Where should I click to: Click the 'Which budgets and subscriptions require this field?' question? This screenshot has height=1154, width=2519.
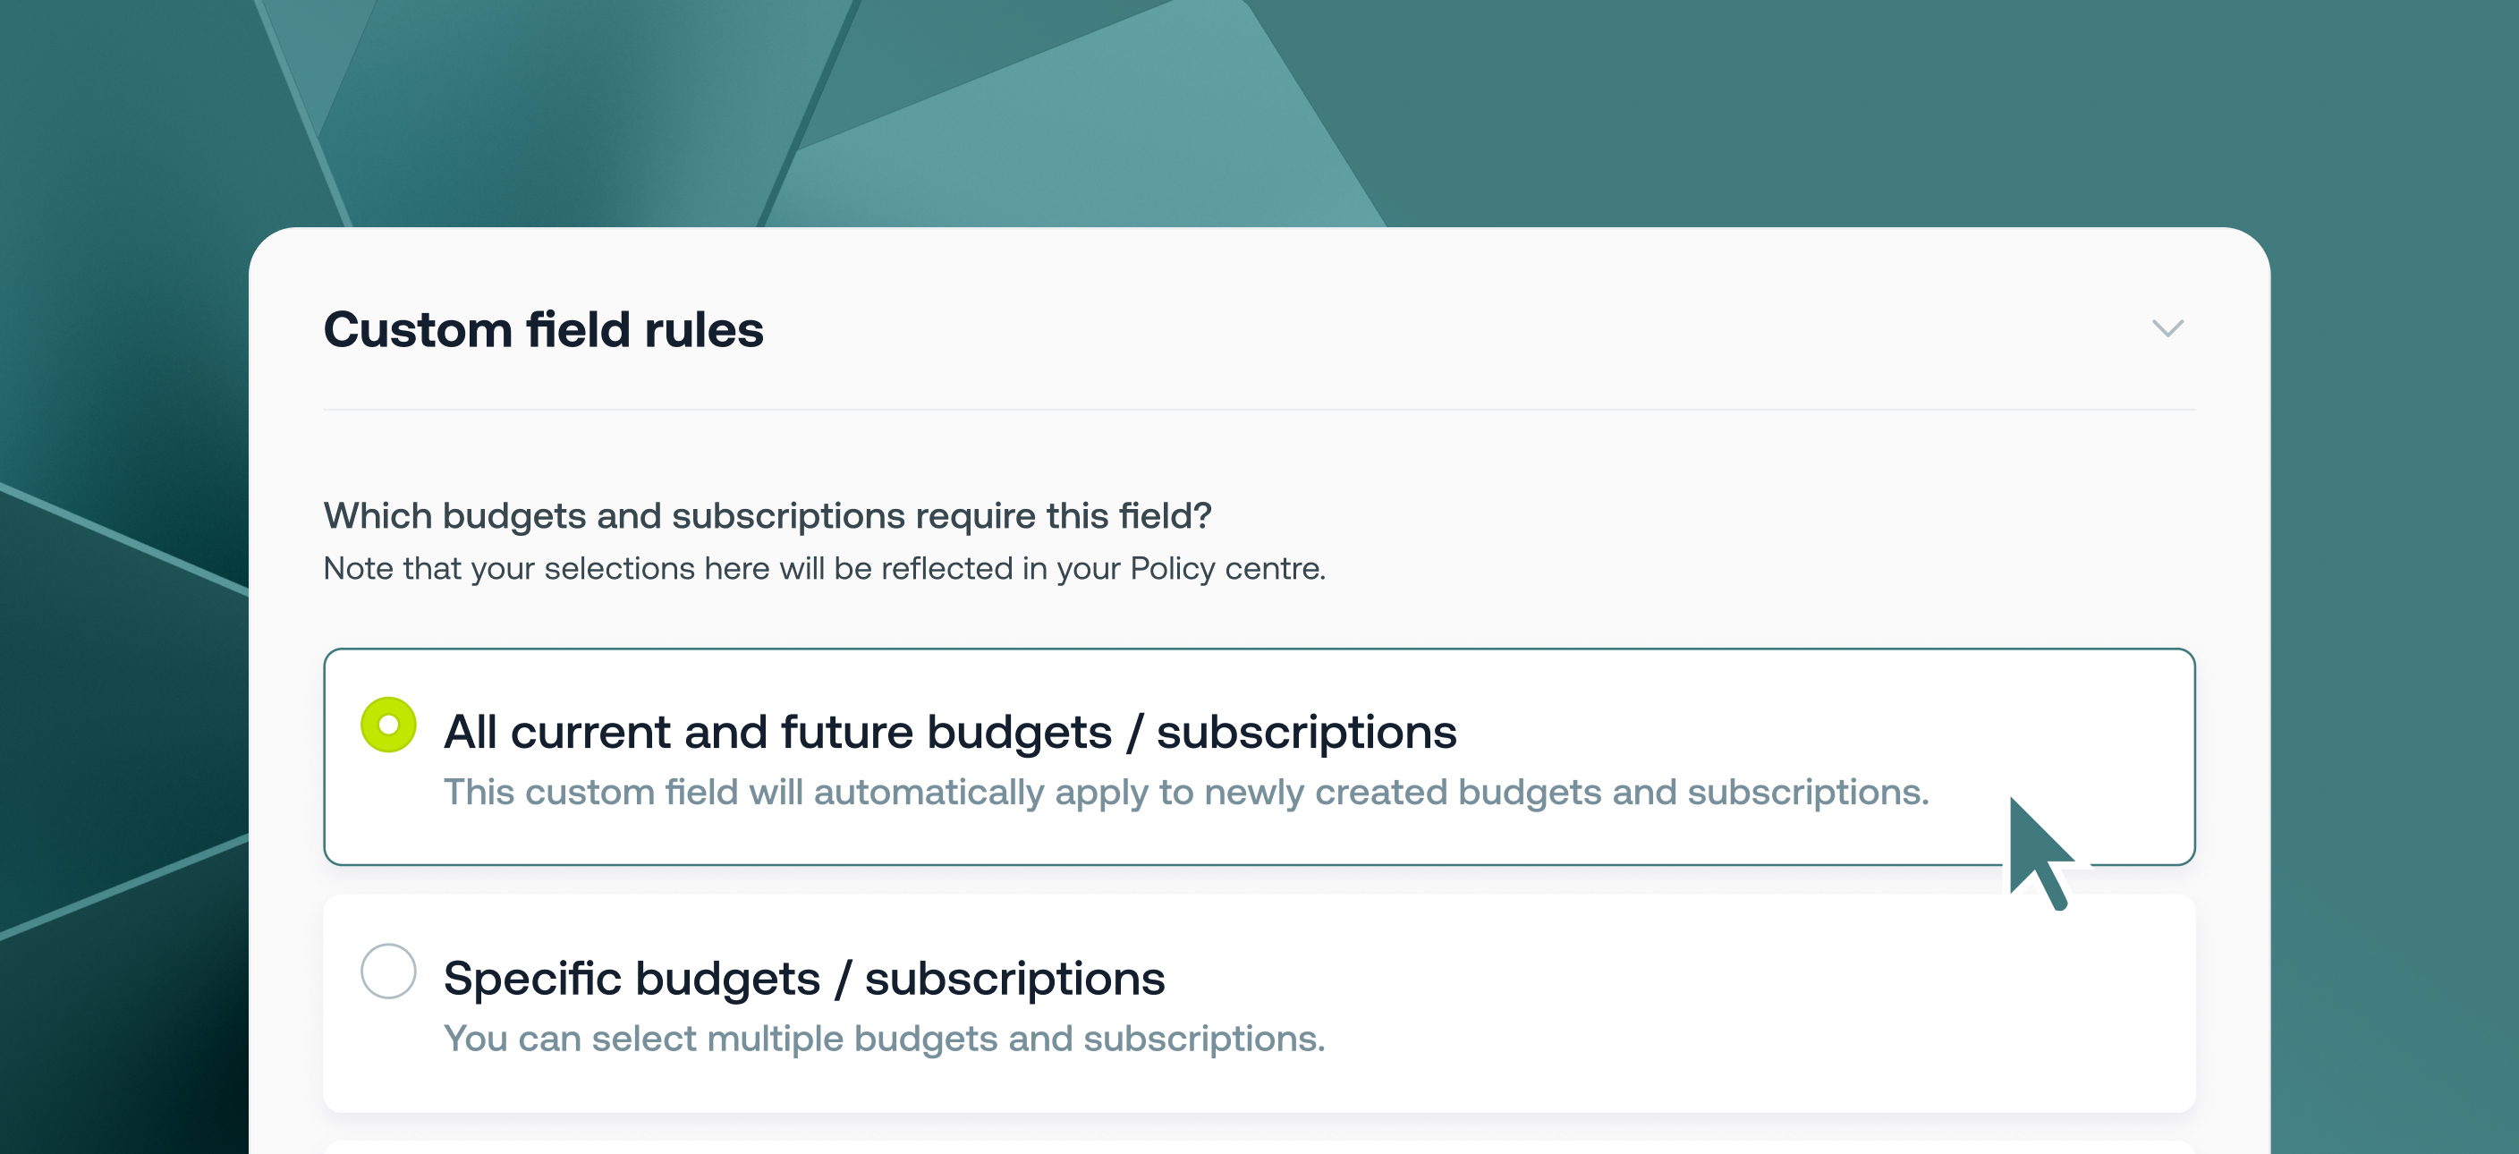click(x=767, y=515)
